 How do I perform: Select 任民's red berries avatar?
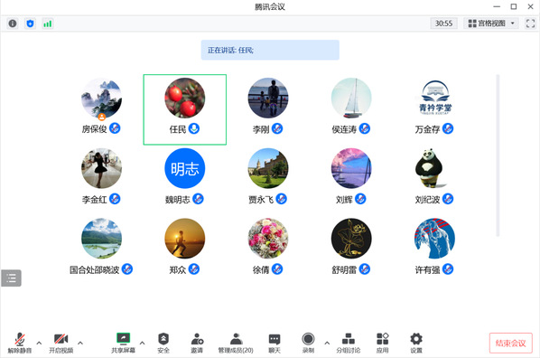[184, 98]
